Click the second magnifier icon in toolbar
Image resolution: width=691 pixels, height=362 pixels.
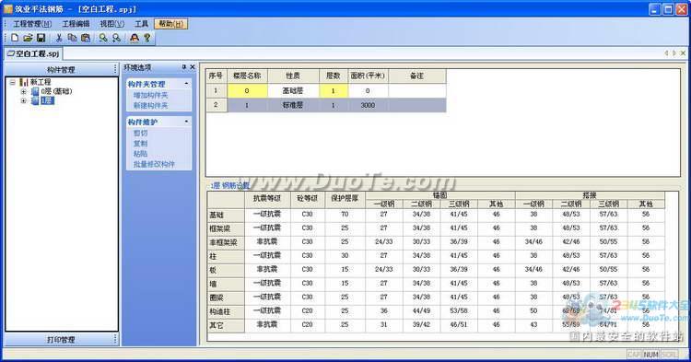point(116,38)
